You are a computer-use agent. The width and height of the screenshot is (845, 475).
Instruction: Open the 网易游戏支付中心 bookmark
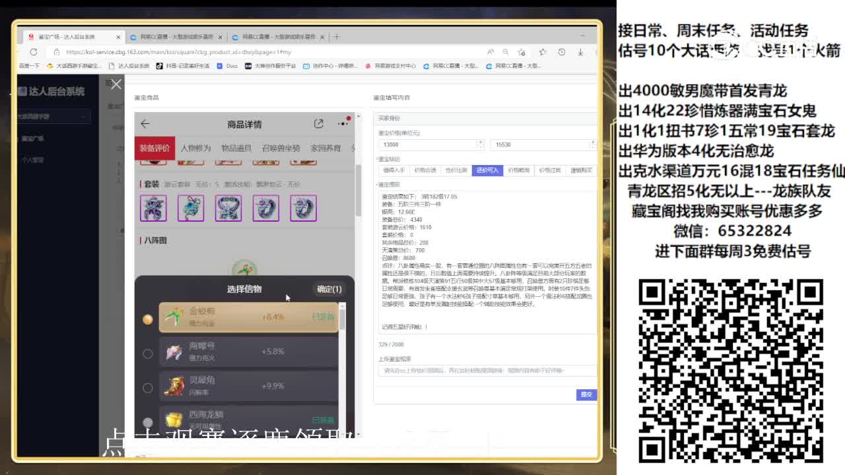point(391,66)
